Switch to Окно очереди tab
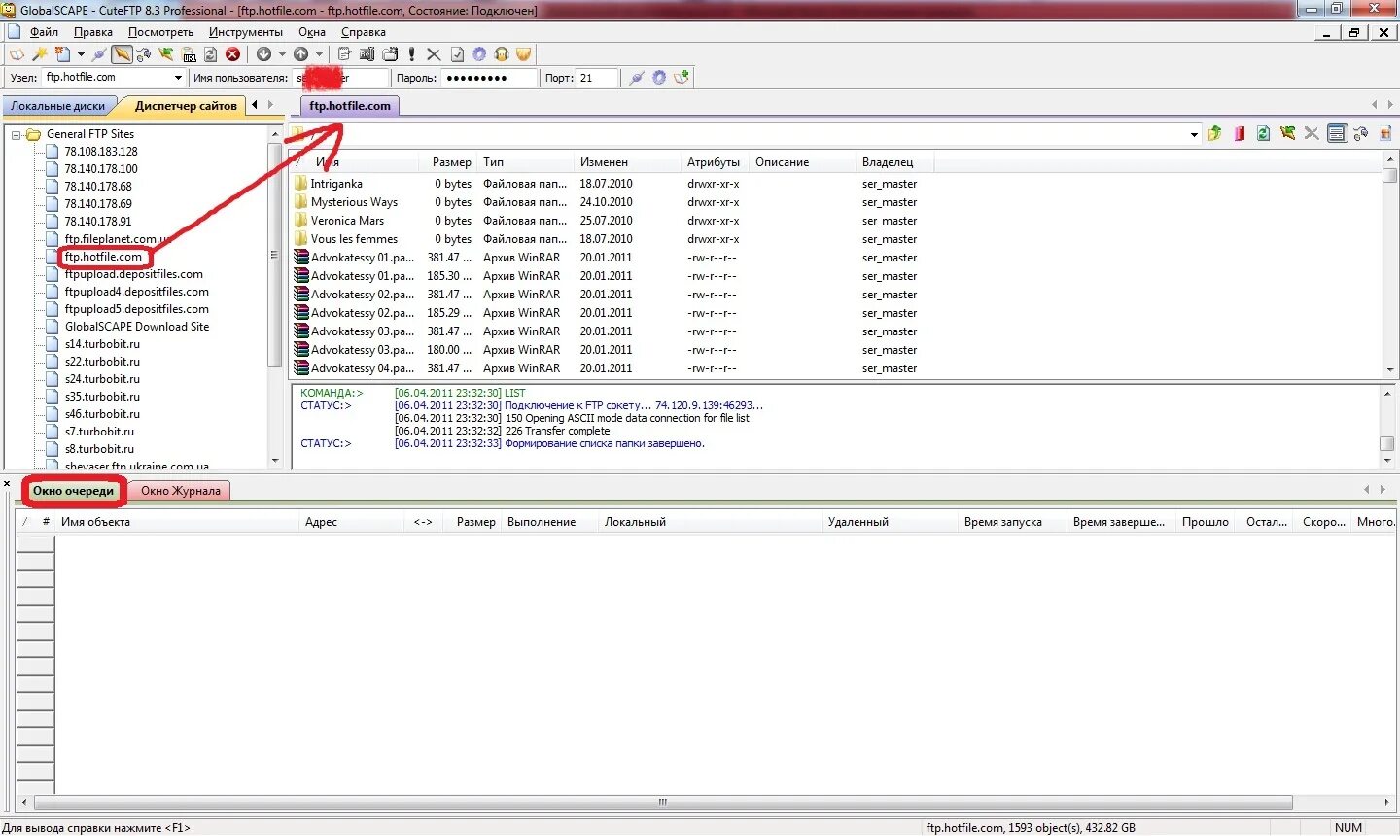The image size is (1400, 836). [73, 491]
